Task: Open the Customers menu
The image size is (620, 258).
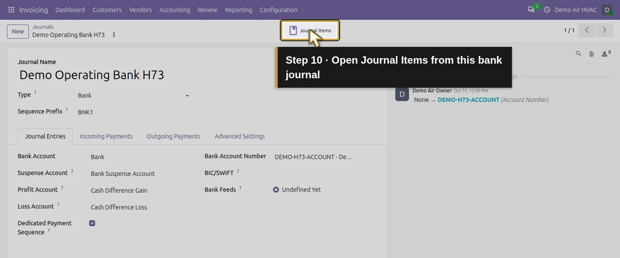Action: [107, 9]
